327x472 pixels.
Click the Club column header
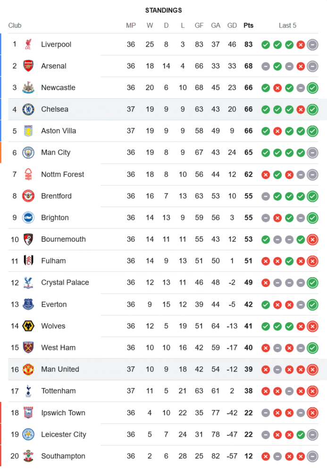15,25
